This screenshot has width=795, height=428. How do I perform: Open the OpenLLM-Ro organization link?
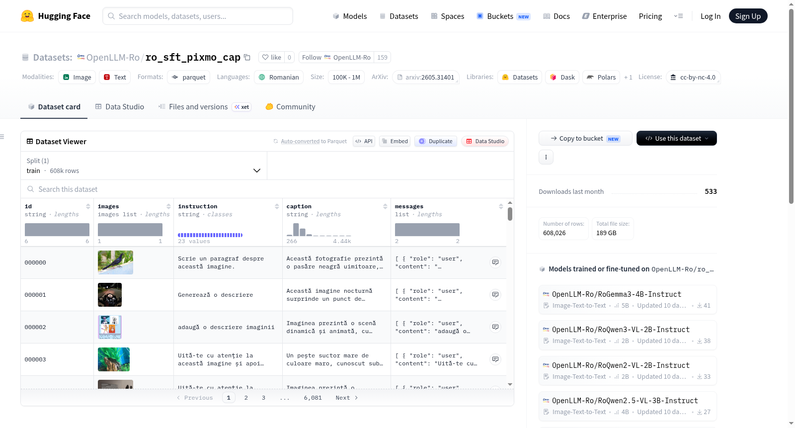113,57
